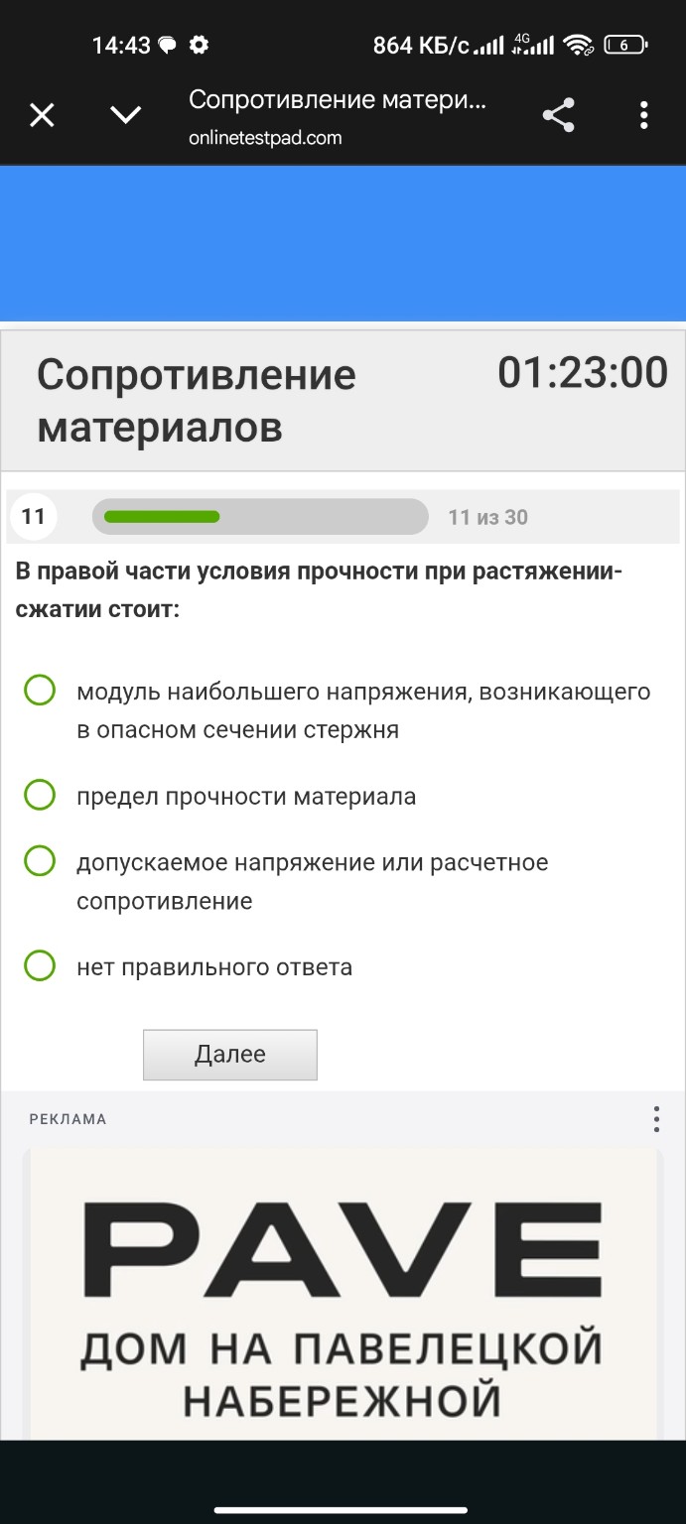Screen dimensions: 686x1524
Task: Collapse the page with the chevron arrow
Action: click(x=125, y=115)
